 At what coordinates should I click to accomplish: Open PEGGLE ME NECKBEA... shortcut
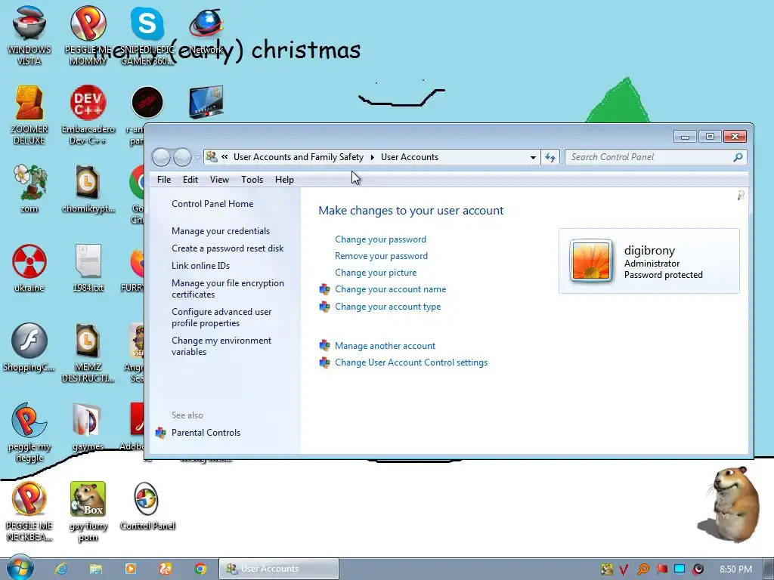[29, 511]
